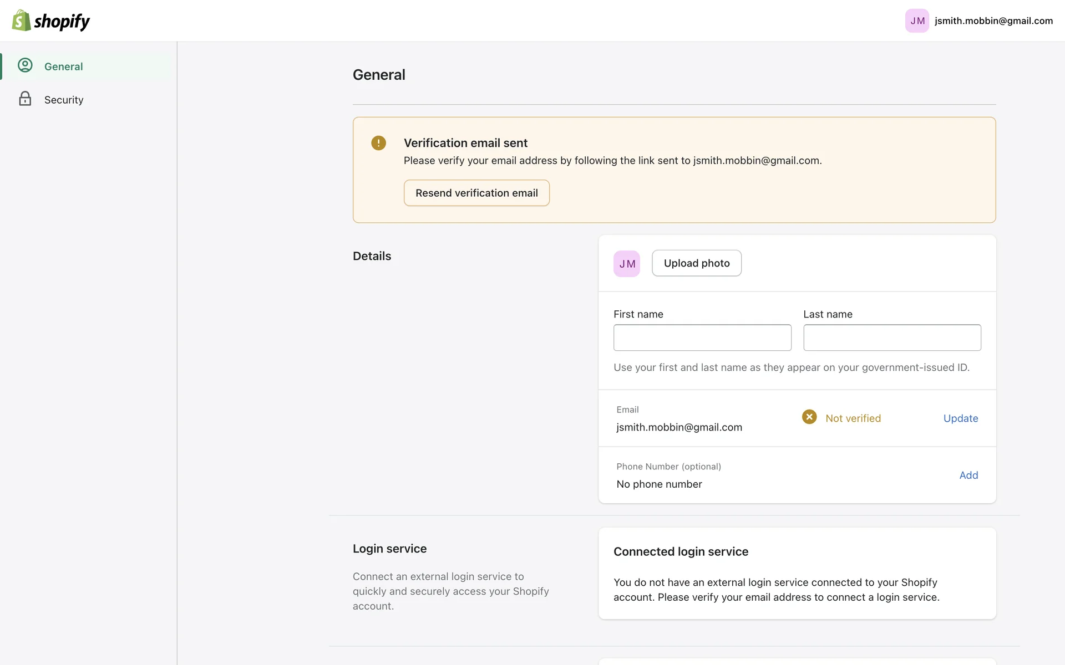Open the account menu via jsmith.mobbin@gmail.com

click(993, 21)
